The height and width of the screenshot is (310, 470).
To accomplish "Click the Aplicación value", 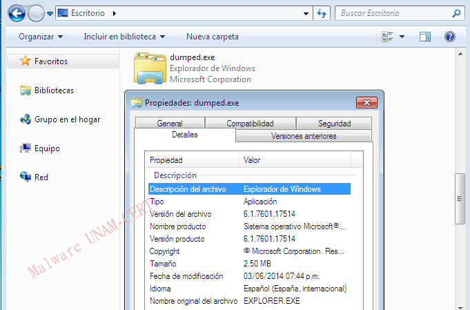I will (260, 202).
